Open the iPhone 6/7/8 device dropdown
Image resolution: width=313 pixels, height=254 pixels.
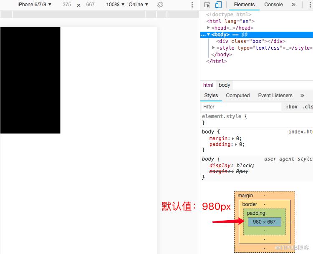pyautogui.click(x=34, y=5)
